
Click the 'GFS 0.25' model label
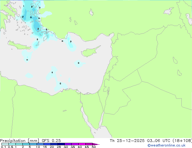click(51, 141)
